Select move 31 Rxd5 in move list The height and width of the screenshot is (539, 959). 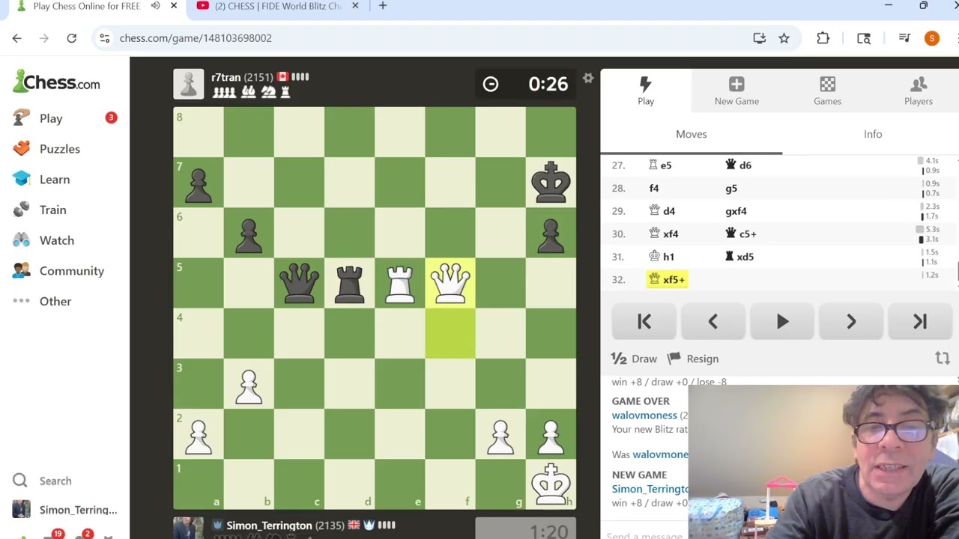tap(739, 257)
